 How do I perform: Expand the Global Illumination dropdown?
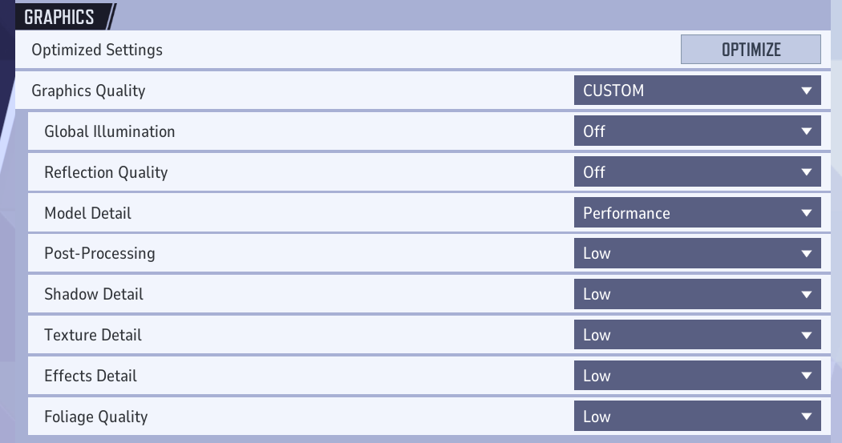697,131
